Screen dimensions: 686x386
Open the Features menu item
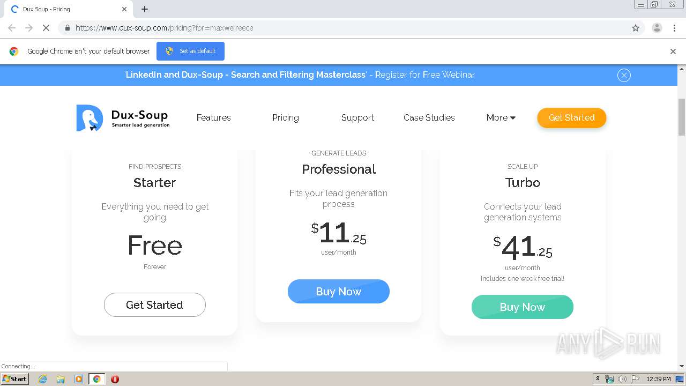tap(213, 118)
